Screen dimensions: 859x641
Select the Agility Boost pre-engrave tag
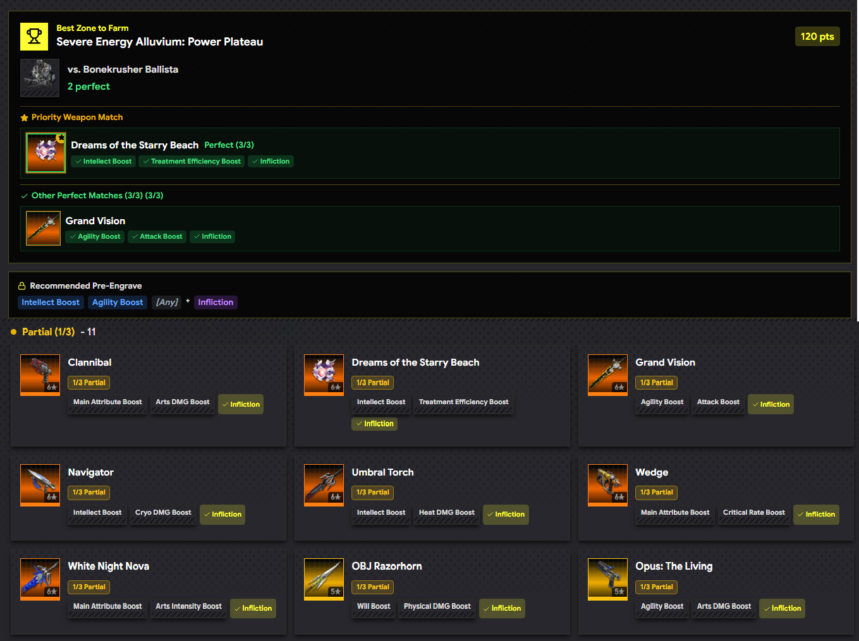pos(118,303)
